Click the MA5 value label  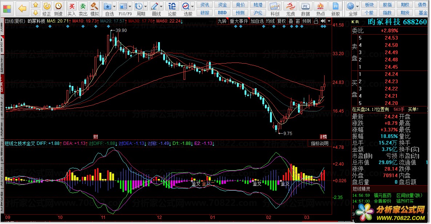(59, 21)
